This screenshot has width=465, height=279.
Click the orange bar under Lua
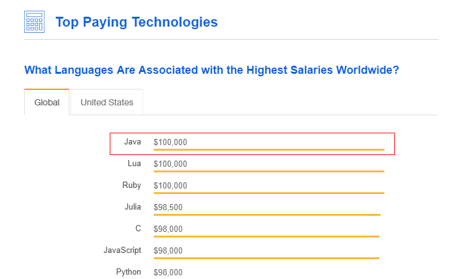(x=268, y=171)
